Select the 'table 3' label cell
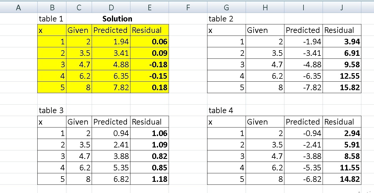 [52, 110]
